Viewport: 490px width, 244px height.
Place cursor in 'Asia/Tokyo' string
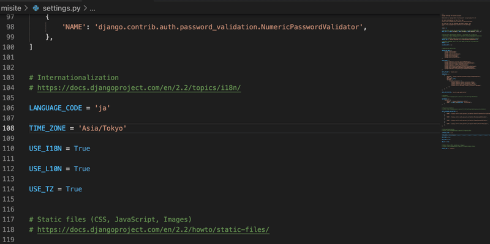click(102, 128)
